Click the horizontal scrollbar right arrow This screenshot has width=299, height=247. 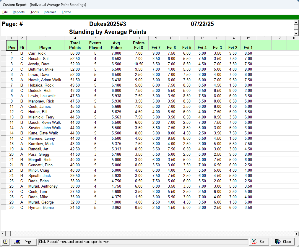296,234
